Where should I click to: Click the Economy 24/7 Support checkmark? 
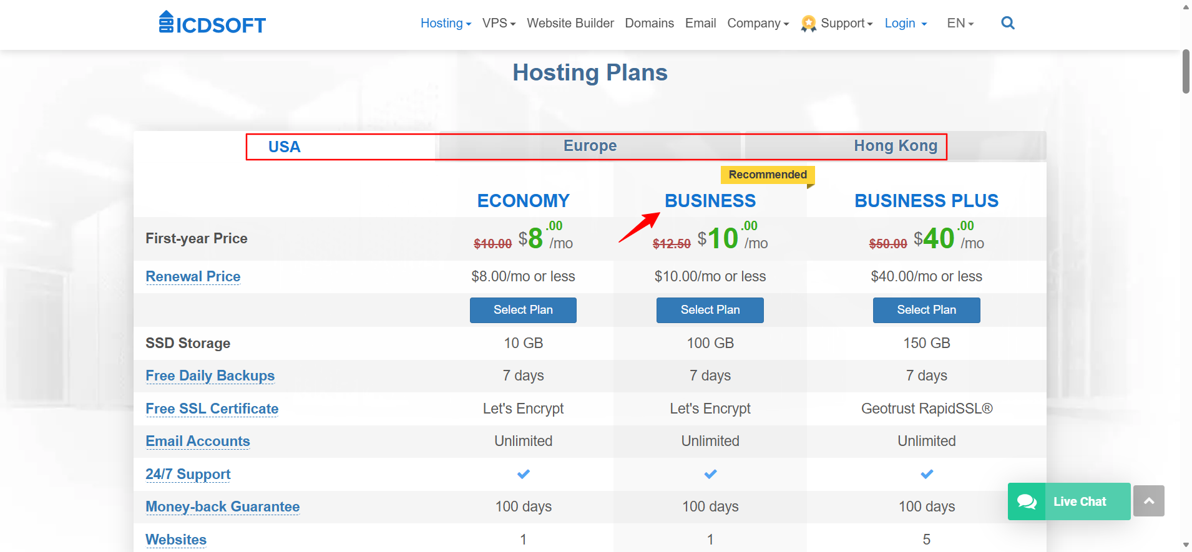coord(523,474)
